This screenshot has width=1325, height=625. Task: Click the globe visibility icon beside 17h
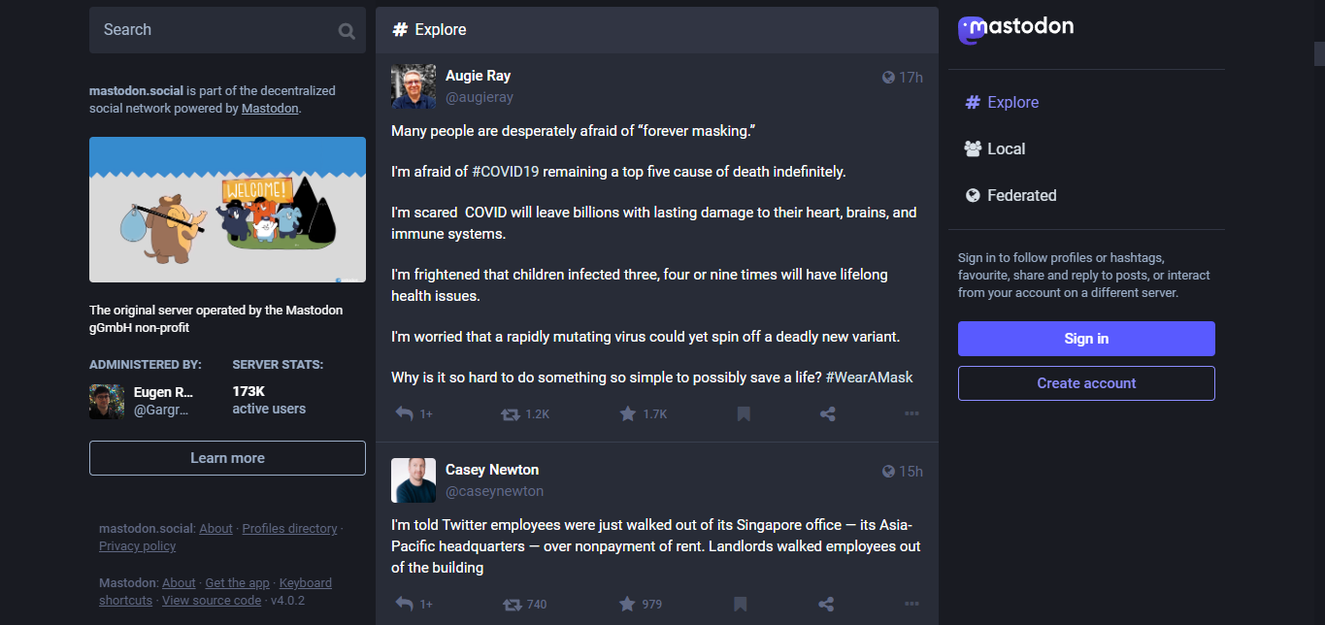[x=888, y=78]
